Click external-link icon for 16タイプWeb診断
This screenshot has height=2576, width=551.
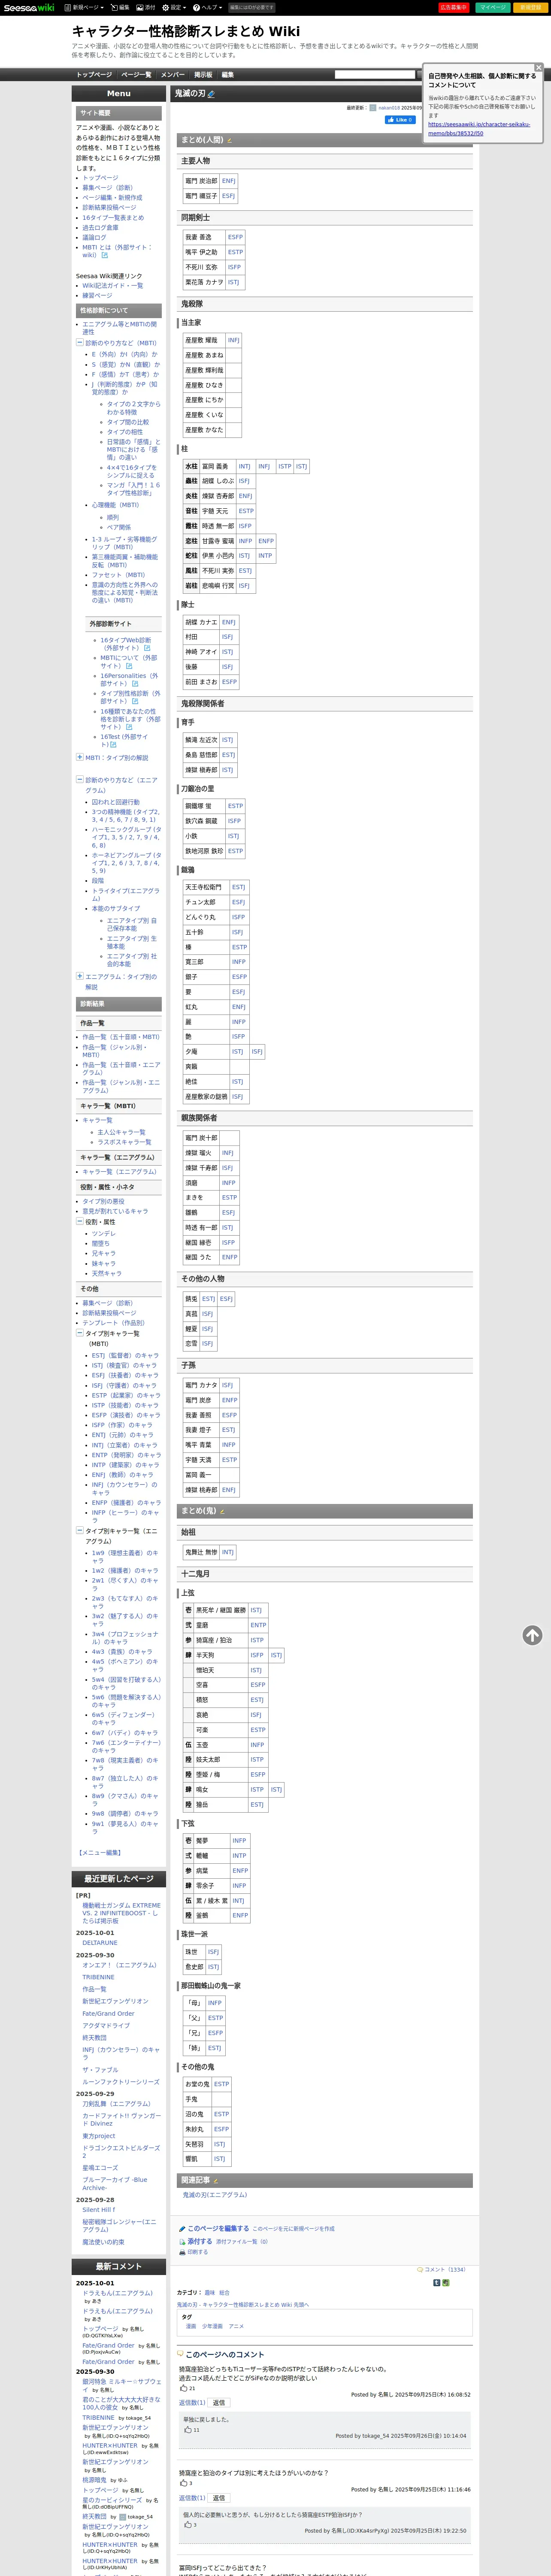147,648
